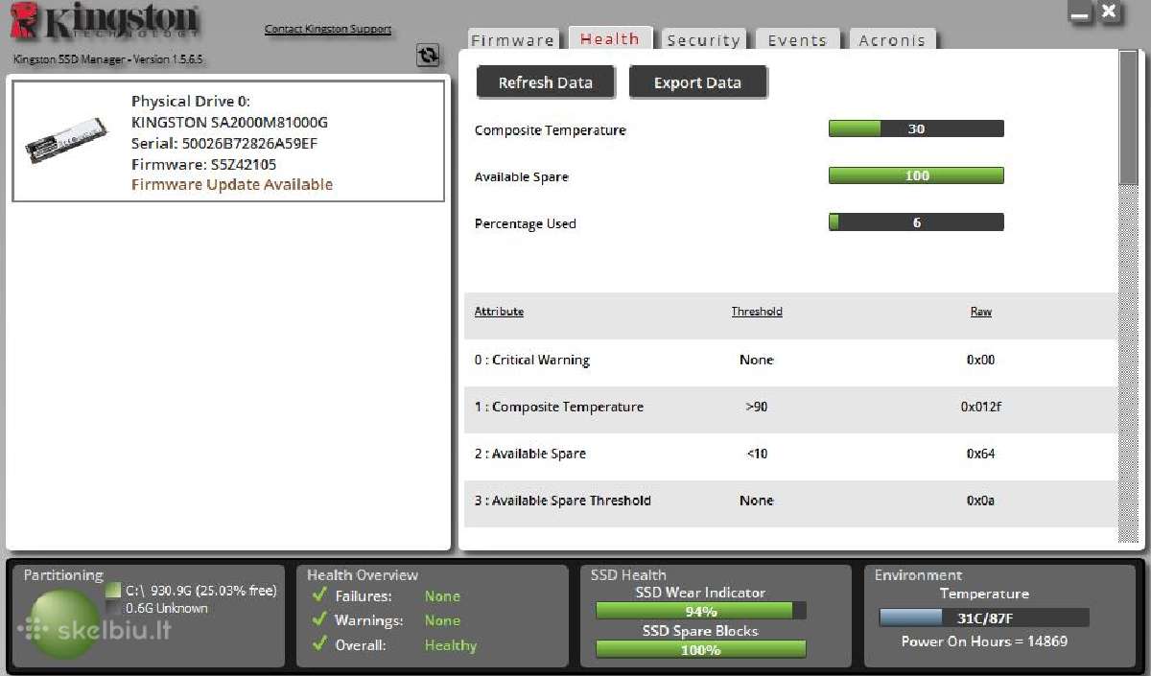Click the Percentage Used bar showing 6
This screenshot has width=1151, height=676.
(916, 222)
